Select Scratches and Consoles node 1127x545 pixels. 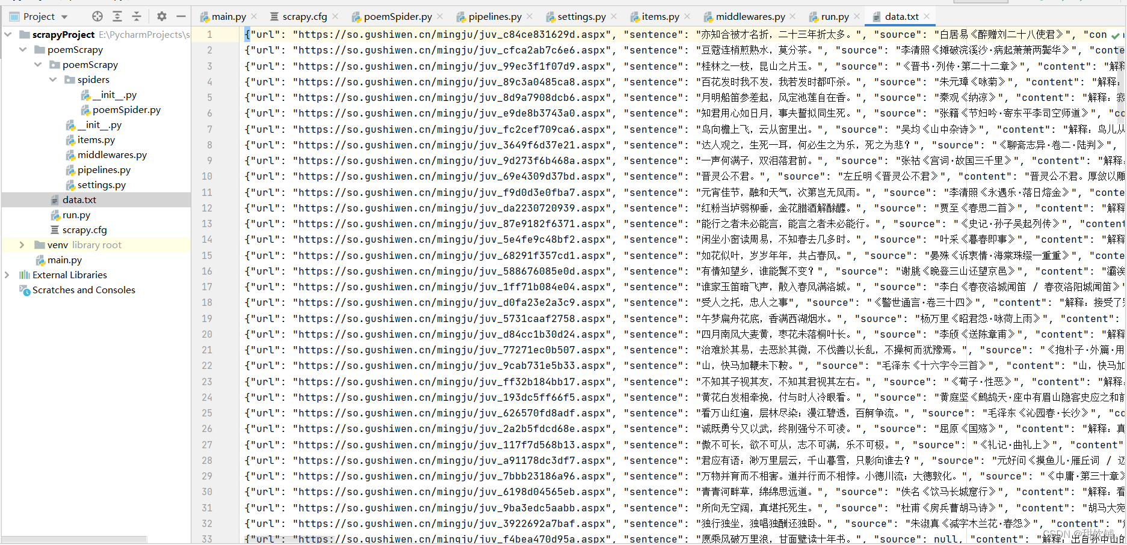(x=84, y=290)
